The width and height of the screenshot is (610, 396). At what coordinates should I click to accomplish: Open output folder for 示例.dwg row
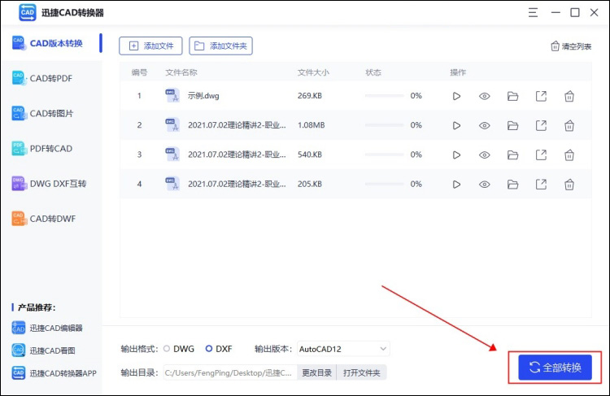tap(512, 96)
